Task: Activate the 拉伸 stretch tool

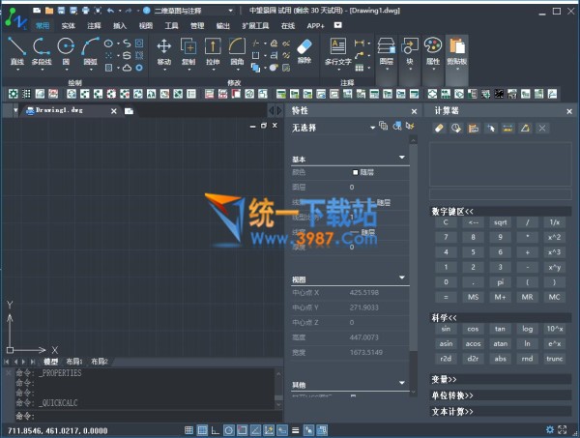Action: (x=213, y=51)
